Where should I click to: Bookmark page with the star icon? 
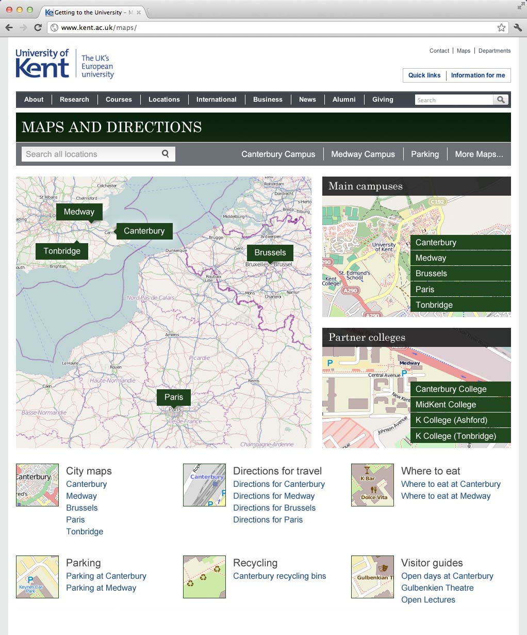tap(501, 28)
